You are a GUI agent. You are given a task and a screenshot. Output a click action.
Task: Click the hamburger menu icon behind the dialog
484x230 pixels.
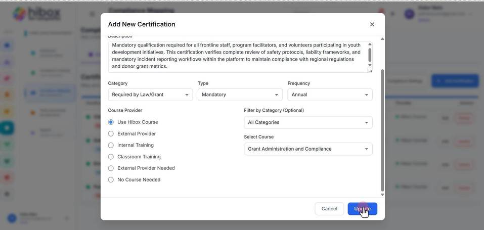[92, 14]
